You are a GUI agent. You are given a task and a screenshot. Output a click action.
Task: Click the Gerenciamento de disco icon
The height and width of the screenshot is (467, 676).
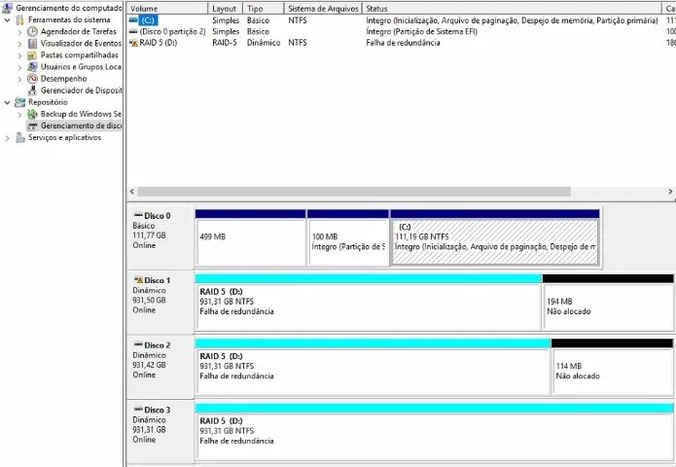tap(32, 126)
